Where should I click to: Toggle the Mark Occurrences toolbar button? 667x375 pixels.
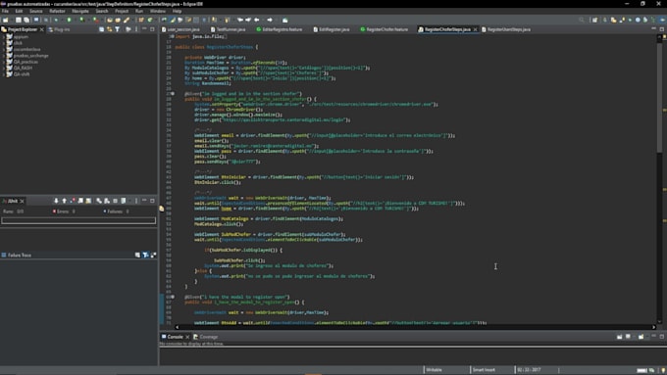(x=173, y=20)
